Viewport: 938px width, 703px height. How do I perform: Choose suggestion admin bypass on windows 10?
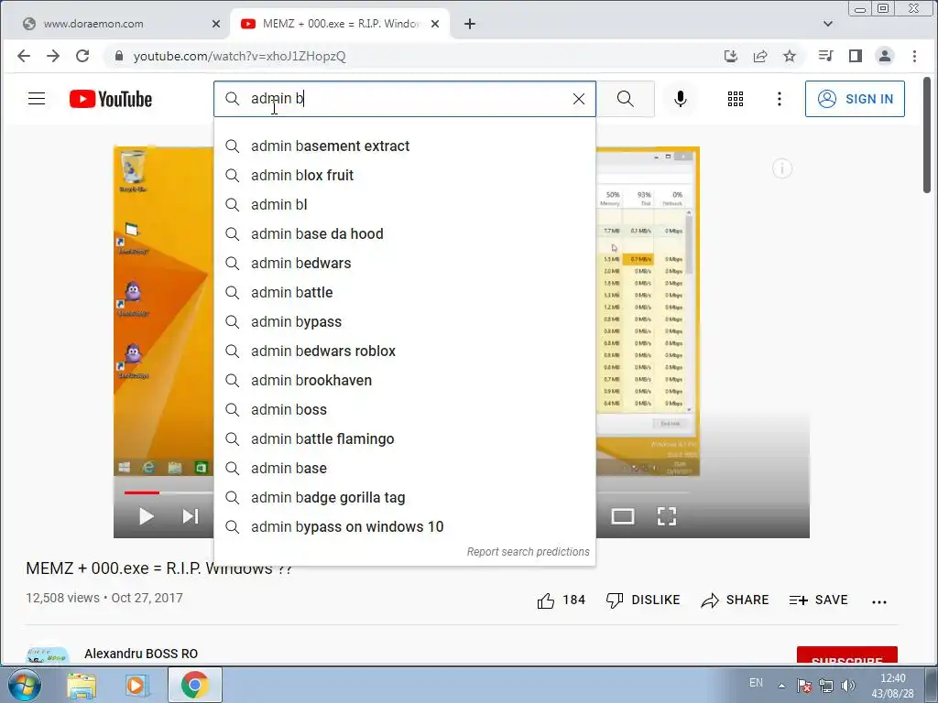(404, 526)
